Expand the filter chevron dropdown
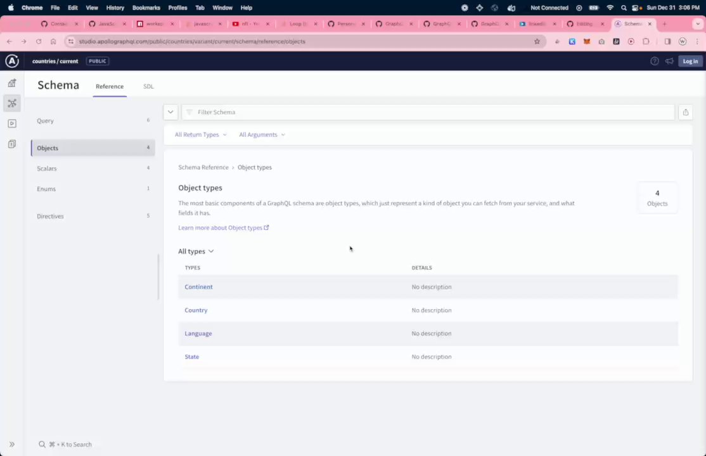The width and height of the screenshot is (706, 456). point(170,112)
